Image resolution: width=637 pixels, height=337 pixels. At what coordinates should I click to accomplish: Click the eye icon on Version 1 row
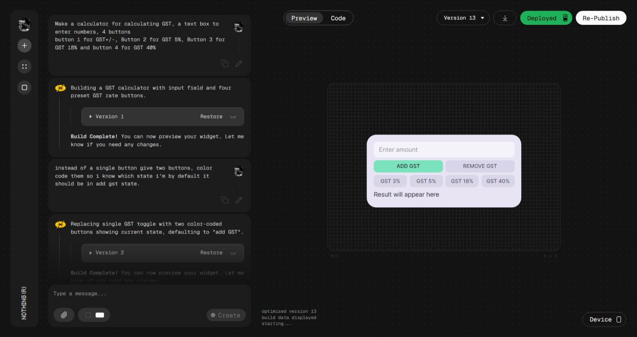[x=233, y=117]
